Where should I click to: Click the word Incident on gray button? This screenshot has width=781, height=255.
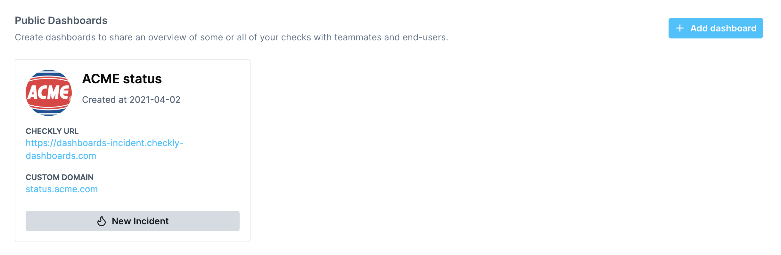tap(151, 221)
